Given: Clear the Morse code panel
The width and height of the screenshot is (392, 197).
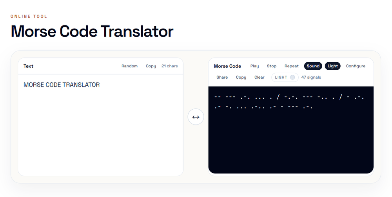Looking at the screenshot, I should [x=259, y=77].
